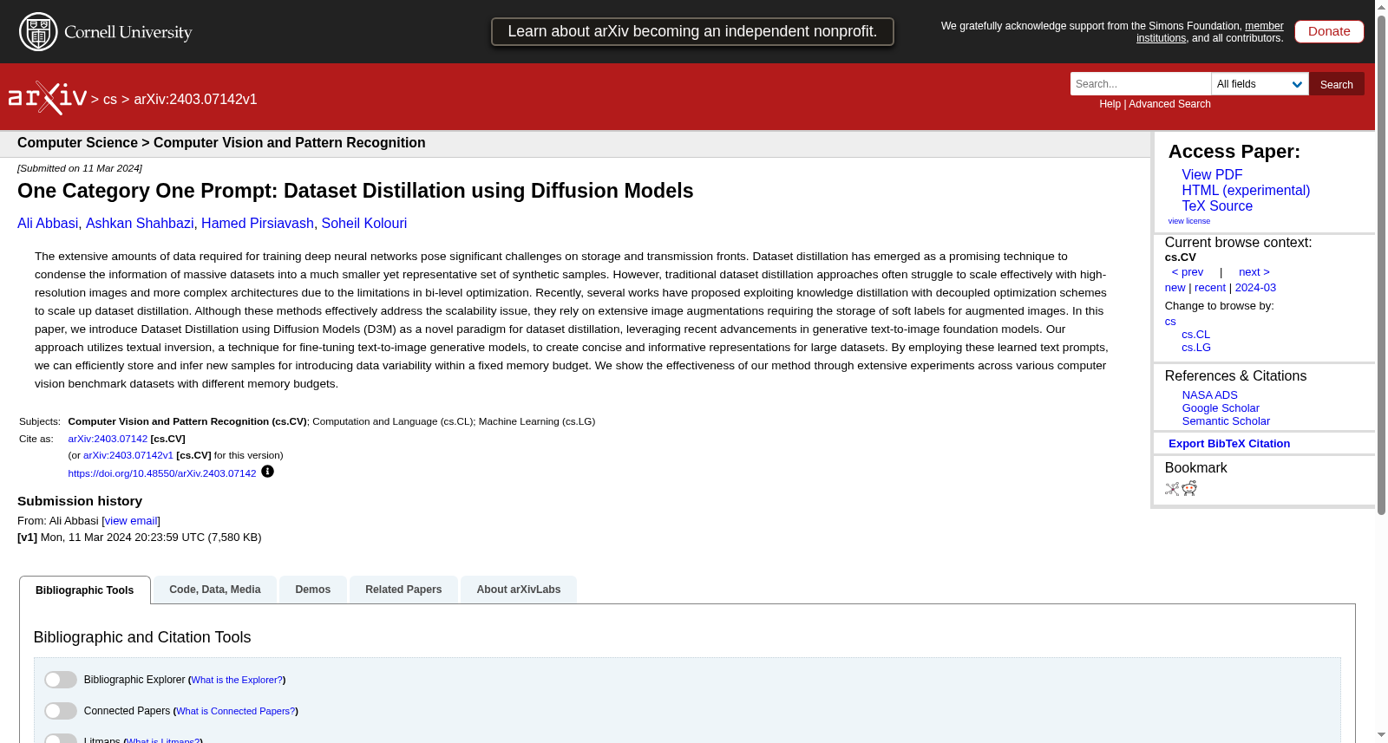Open What is Connected Papers? link
Image resolution: width=1388 pixels, height=743 pixels.
click(235, 712)
